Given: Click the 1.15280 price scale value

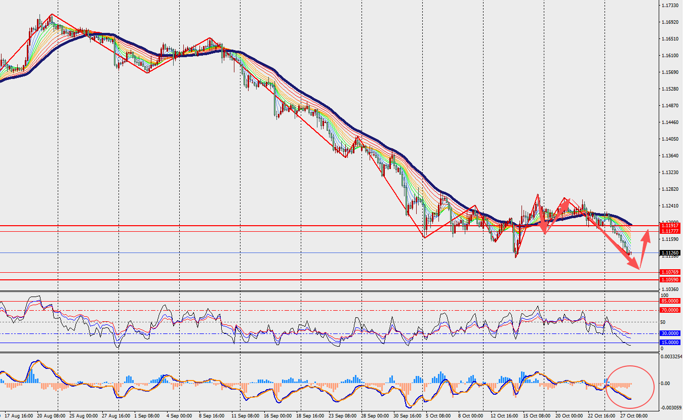Looking at the screenshot, I should tap(670, 89).
